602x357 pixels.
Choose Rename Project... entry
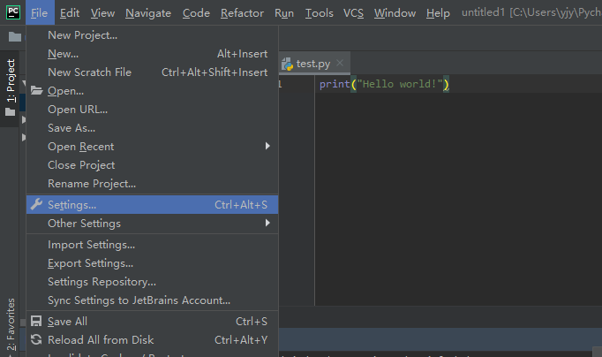pos(152,183)
